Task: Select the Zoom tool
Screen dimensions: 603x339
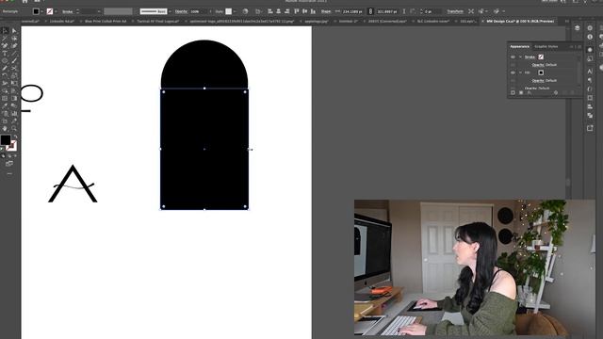Action: [14, 128]
